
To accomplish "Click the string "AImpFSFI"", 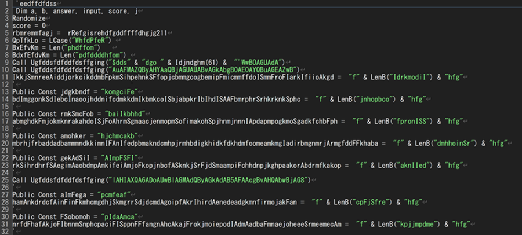I will point(119,158).
